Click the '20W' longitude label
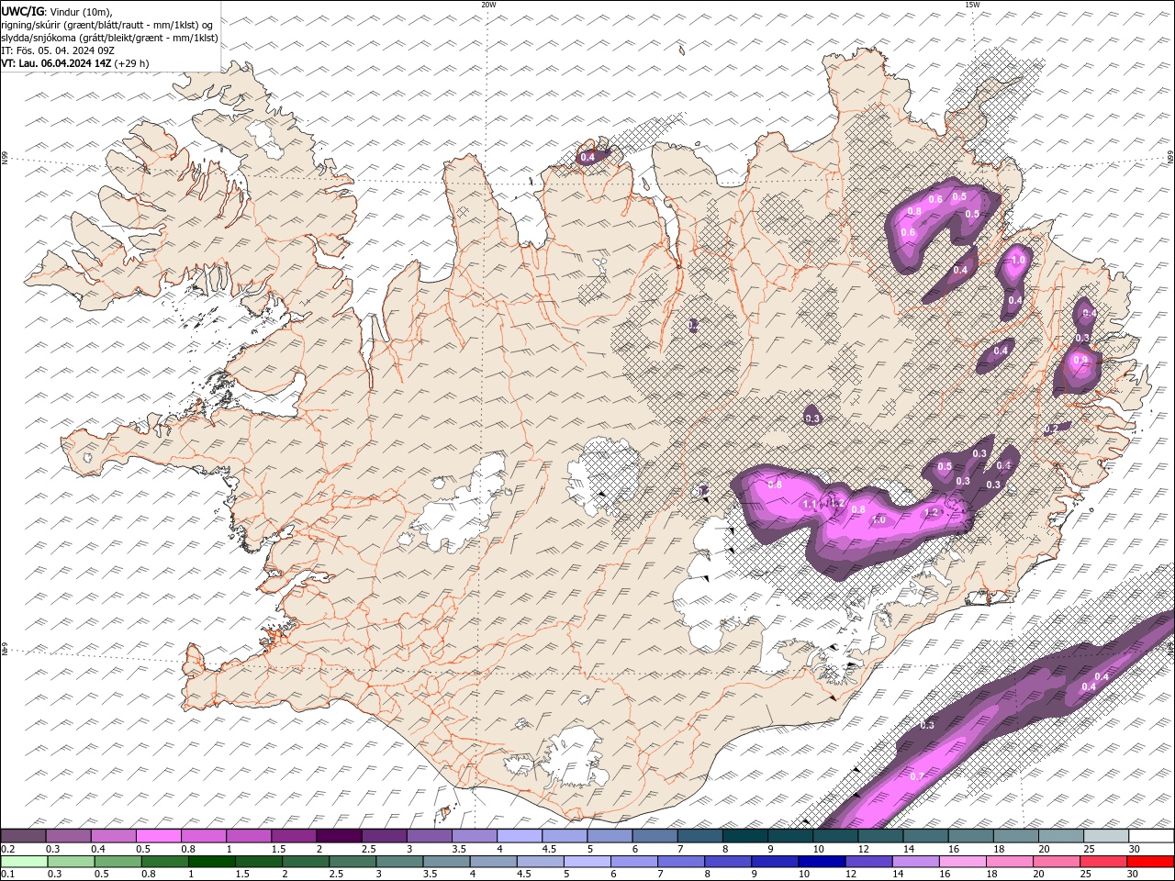Image resolution: width=1175 pixels, height=881 pixels. [488, 5]
